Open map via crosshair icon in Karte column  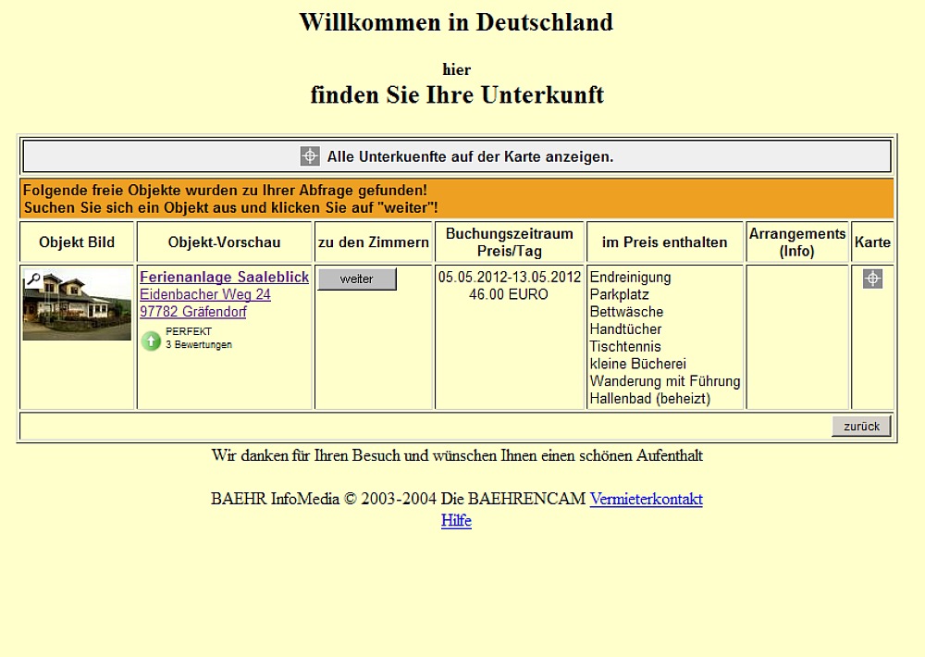872,279
